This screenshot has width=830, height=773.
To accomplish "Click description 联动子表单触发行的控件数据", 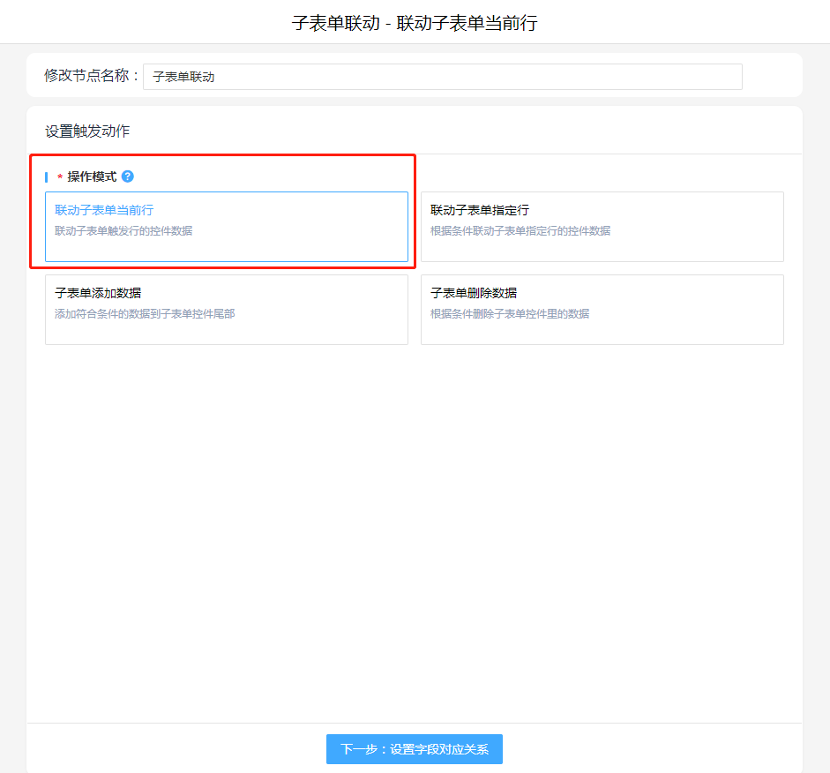I will coord(123,231).
